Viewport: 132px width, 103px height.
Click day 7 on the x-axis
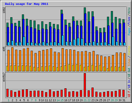tap(32, 100)
